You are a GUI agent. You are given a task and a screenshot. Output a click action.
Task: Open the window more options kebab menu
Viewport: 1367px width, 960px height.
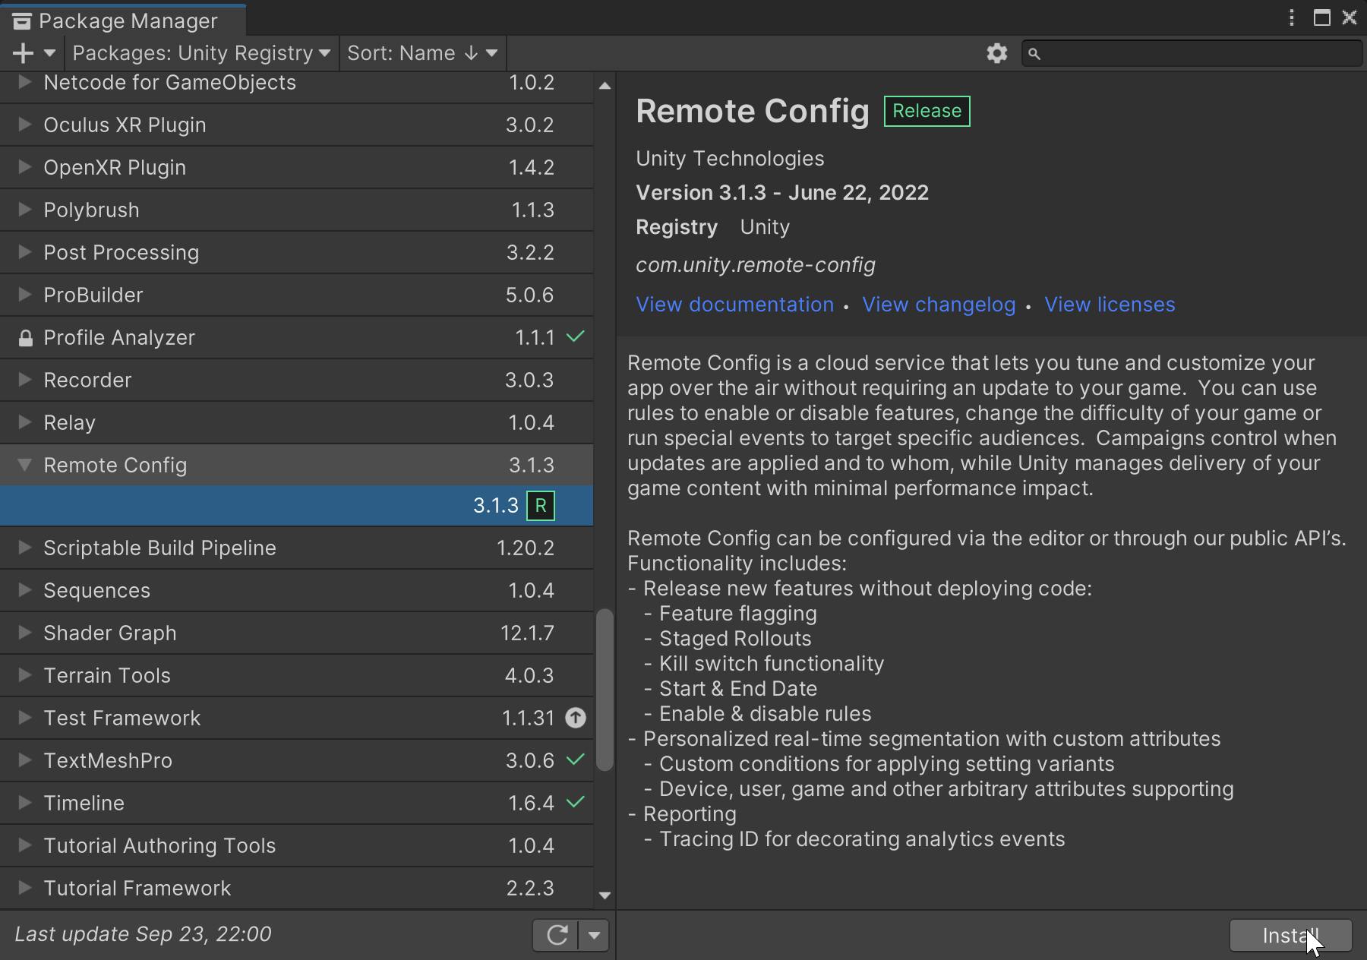[x=1291, y=17]
